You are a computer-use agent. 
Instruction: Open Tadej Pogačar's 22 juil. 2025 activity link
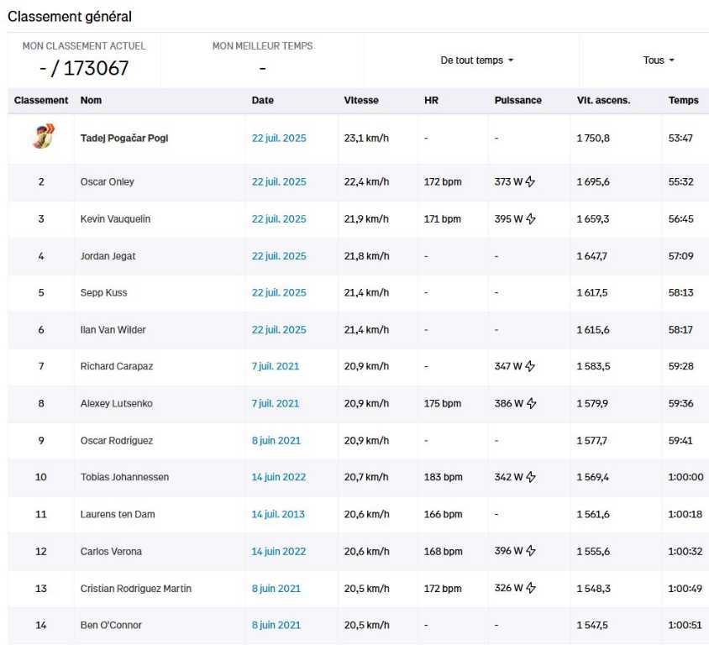pyautogui.click(x=279, y=139)
